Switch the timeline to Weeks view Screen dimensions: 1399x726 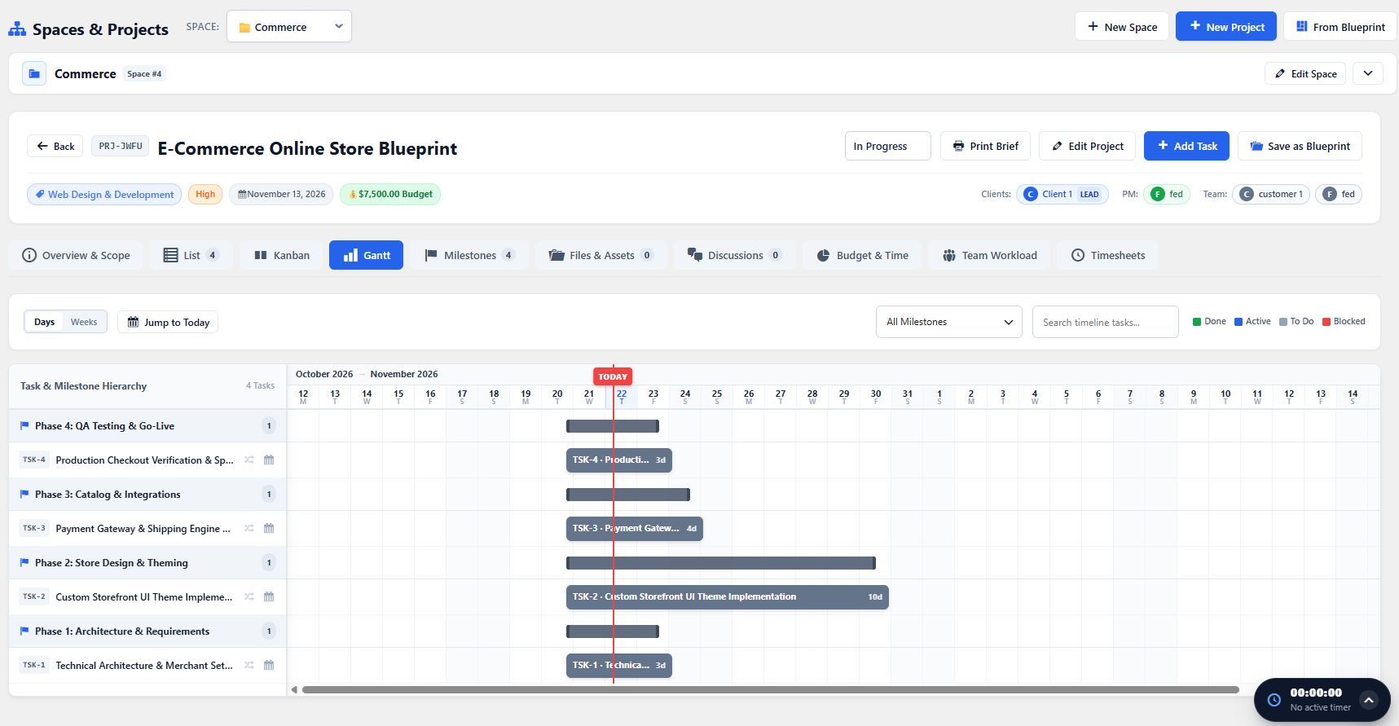point(84,322)
